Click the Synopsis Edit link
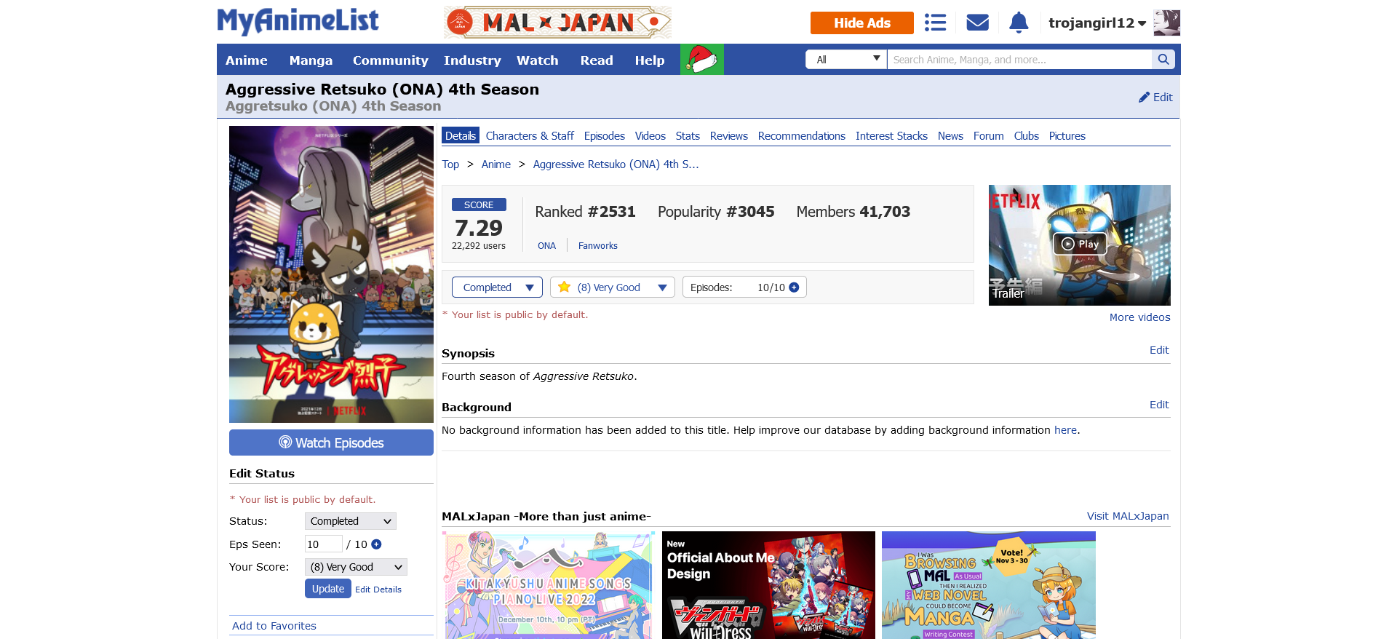This screenshot has height=639, width=1397. 1159,350
